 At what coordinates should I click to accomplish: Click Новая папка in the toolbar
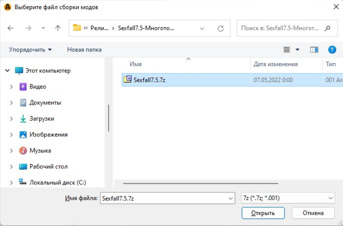tap(84, 50)
